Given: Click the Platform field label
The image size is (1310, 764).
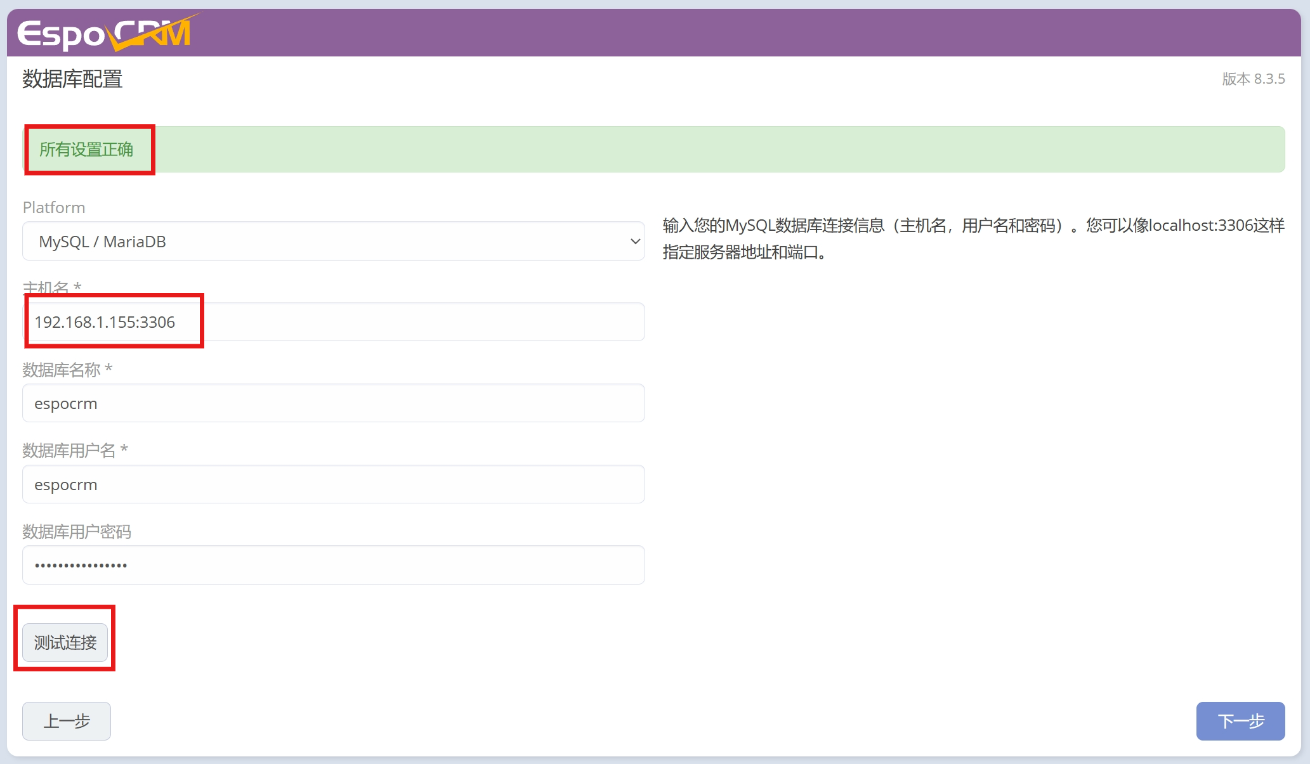Looking at the screenshot, I should coord(54,207).
